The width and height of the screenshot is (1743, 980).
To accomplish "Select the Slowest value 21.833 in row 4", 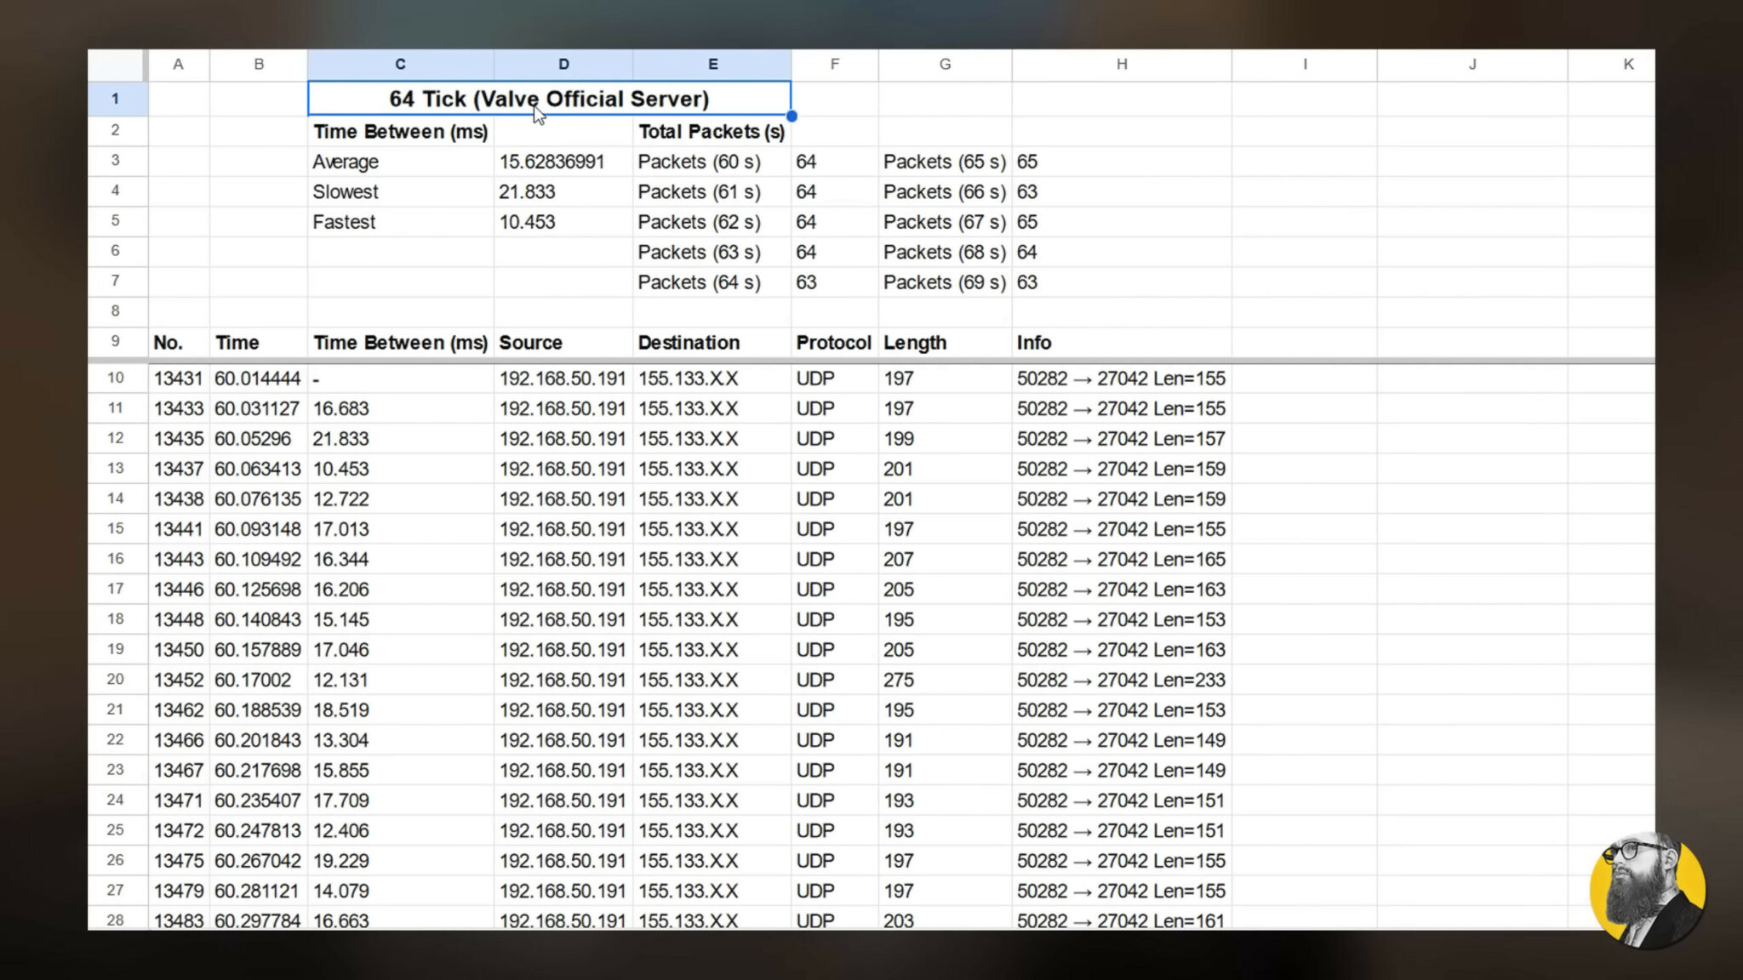I will pyautogui.click(x=527, y=192).
